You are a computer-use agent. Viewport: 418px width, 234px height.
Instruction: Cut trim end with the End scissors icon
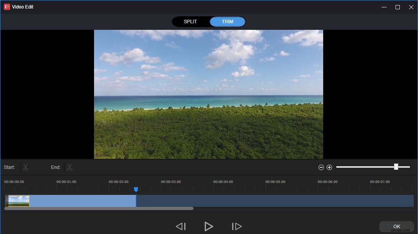point(70,167)
